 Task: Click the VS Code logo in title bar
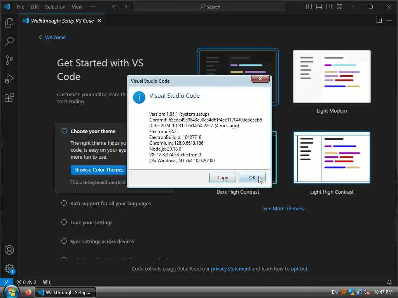(x=7, y=7)
